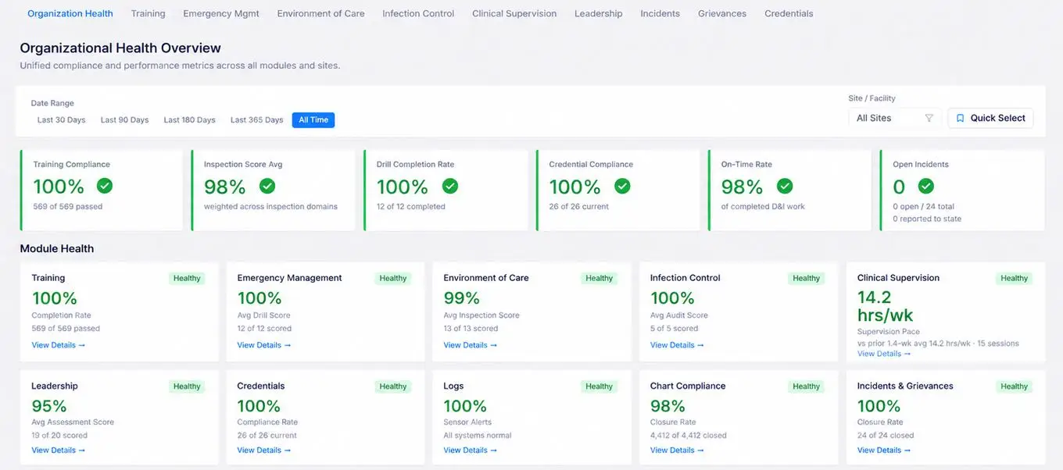Select the All Time date range
The image size is (1063, 470).
click(313, 120)
